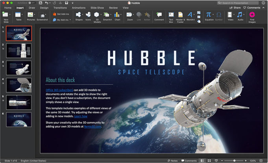The height and width of the screenshot is (163, 268).
Task: Open the Shapes dropdown arrow
Action: (x=83, y=14)
